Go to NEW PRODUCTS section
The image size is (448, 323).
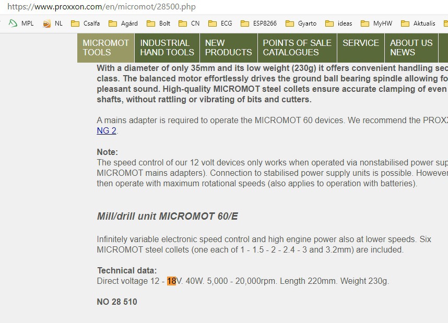229,47
